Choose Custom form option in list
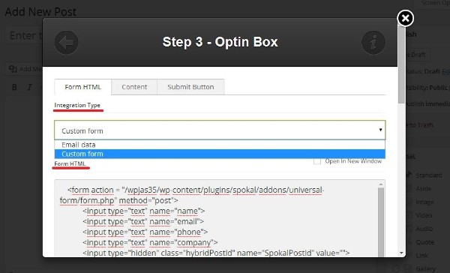450x273 pixels. pos(220,154)
